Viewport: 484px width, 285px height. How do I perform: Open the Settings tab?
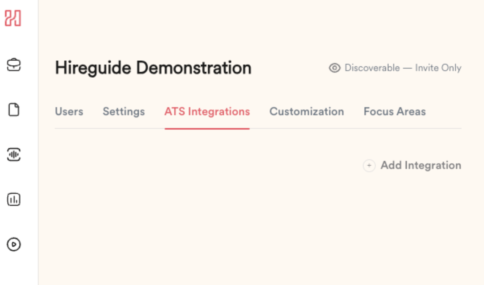[x=124, y=112]
